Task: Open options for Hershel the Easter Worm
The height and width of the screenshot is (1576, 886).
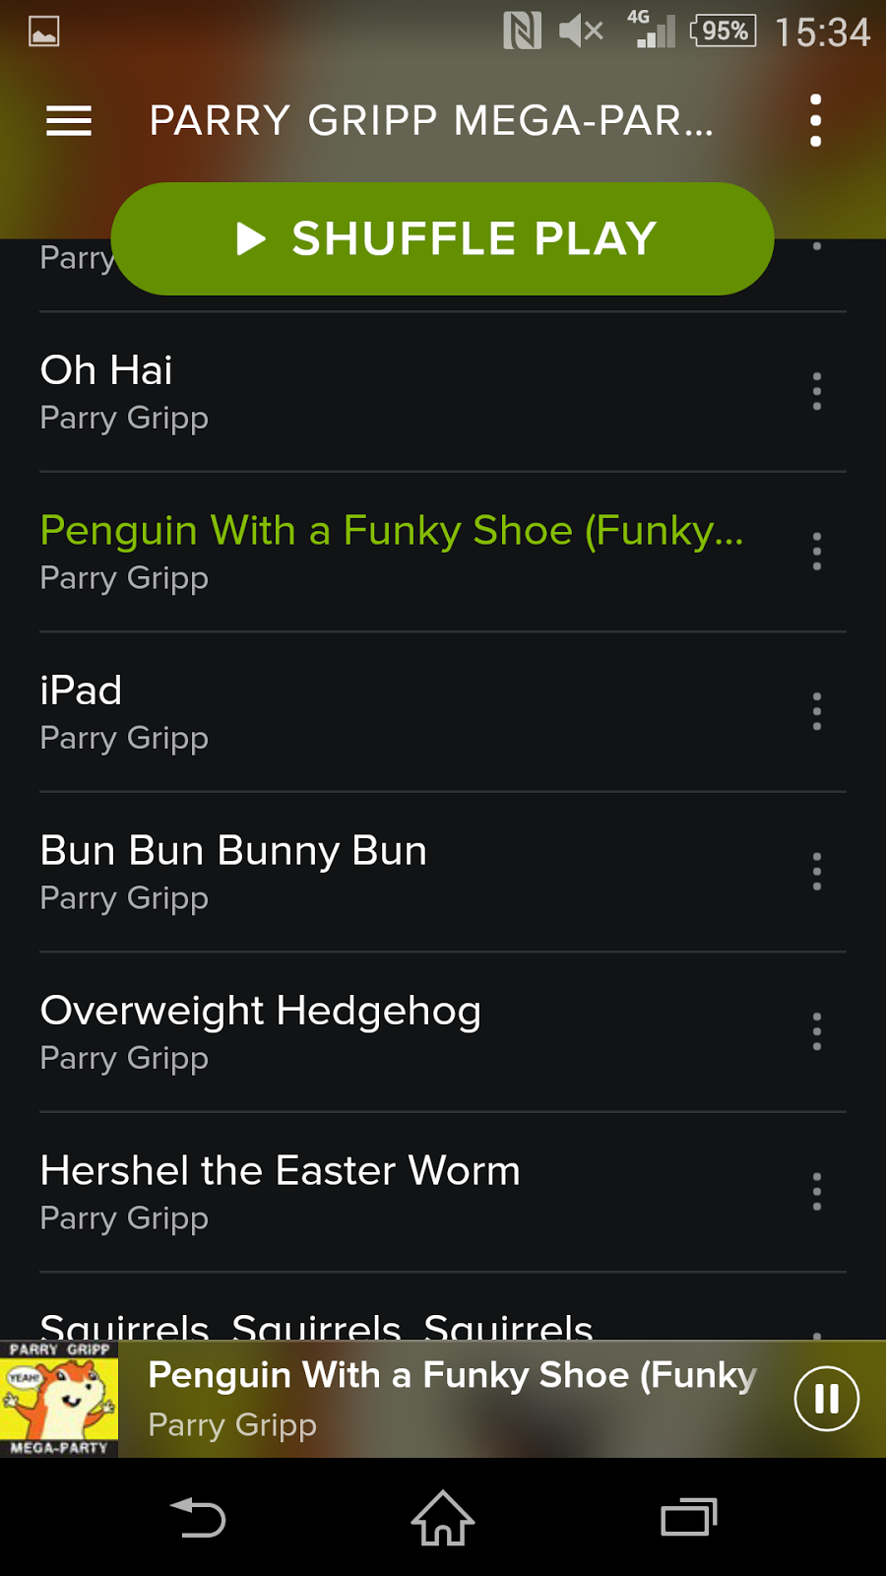Action: pyautogui.click(x=816, y=1192)
